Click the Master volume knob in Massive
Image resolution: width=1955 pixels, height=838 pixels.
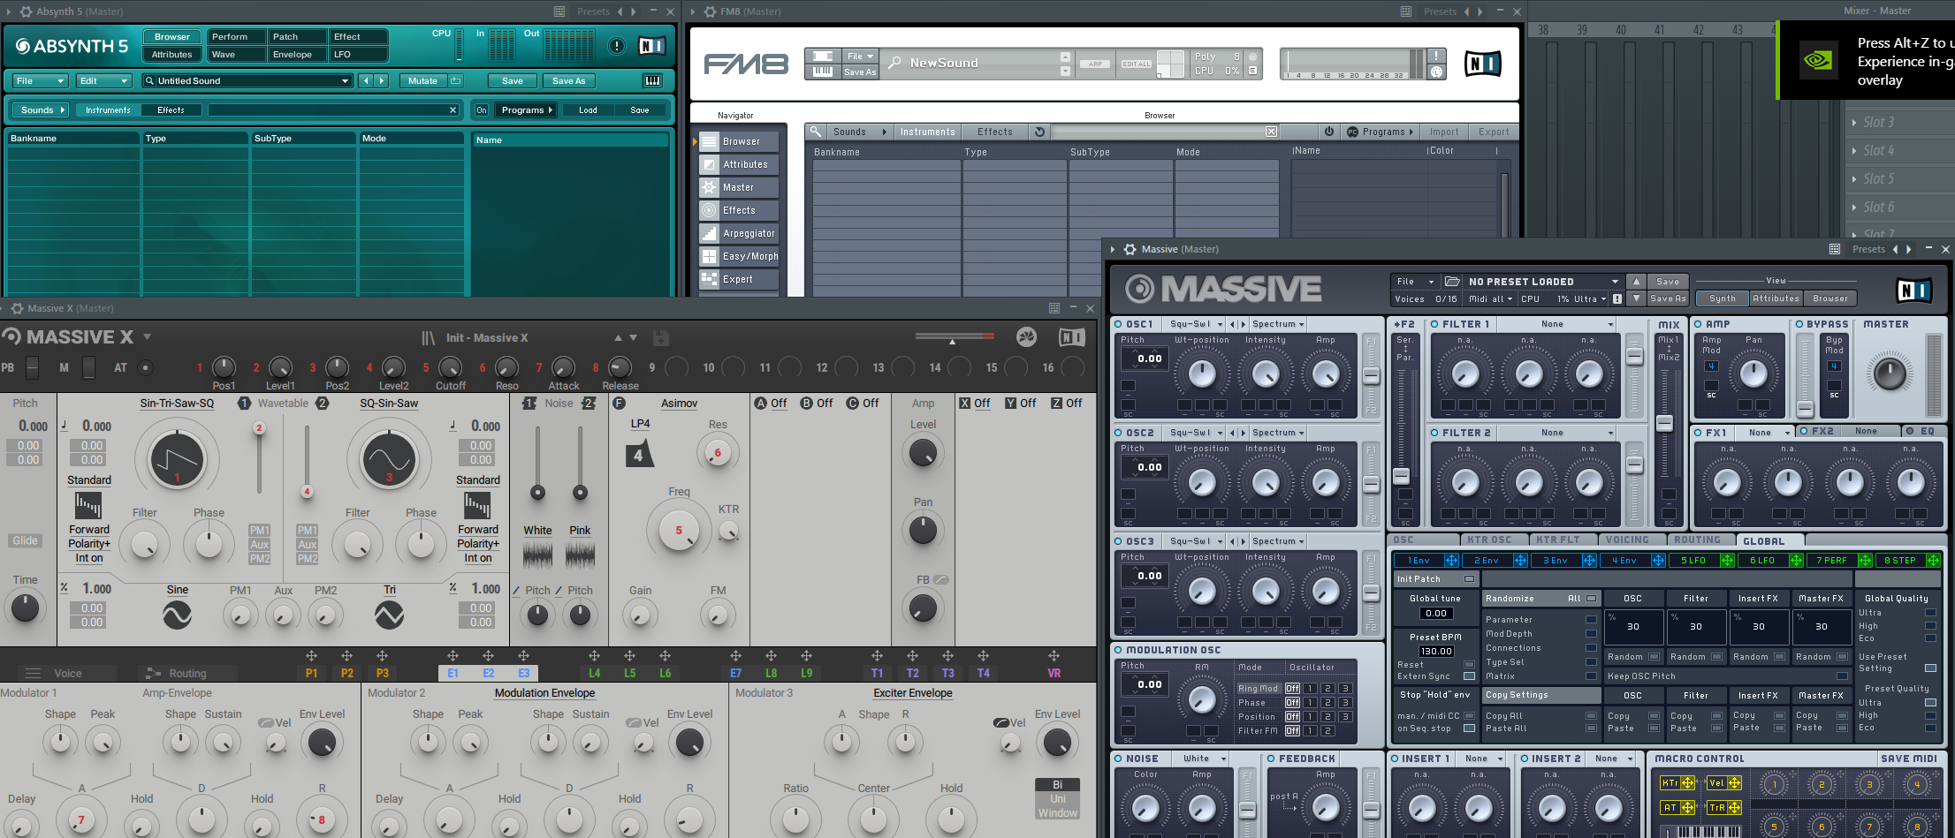click(x=1890, y=374)
